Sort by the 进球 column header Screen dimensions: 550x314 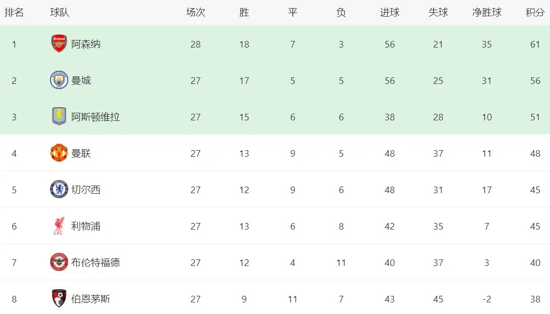[389, 13]
